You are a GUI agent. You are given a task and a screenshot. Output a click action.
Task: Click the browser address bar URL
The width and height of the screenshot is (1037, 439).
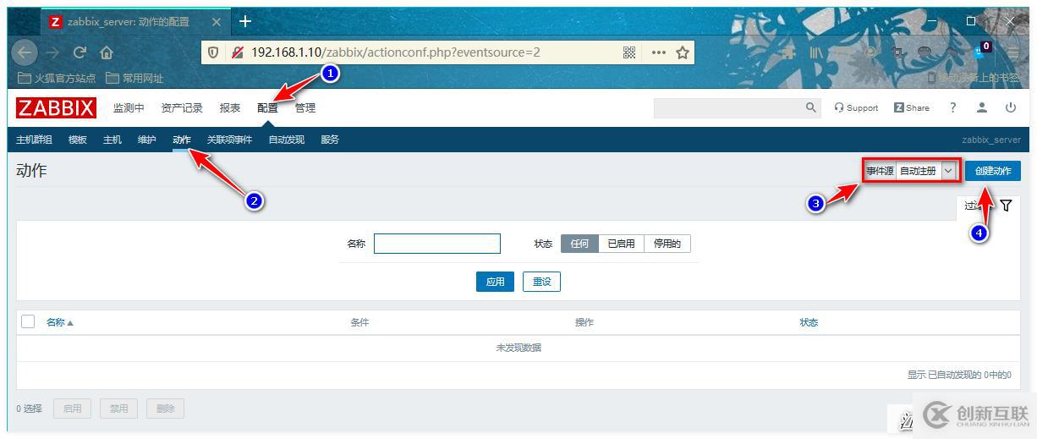(x=395, y=52)
